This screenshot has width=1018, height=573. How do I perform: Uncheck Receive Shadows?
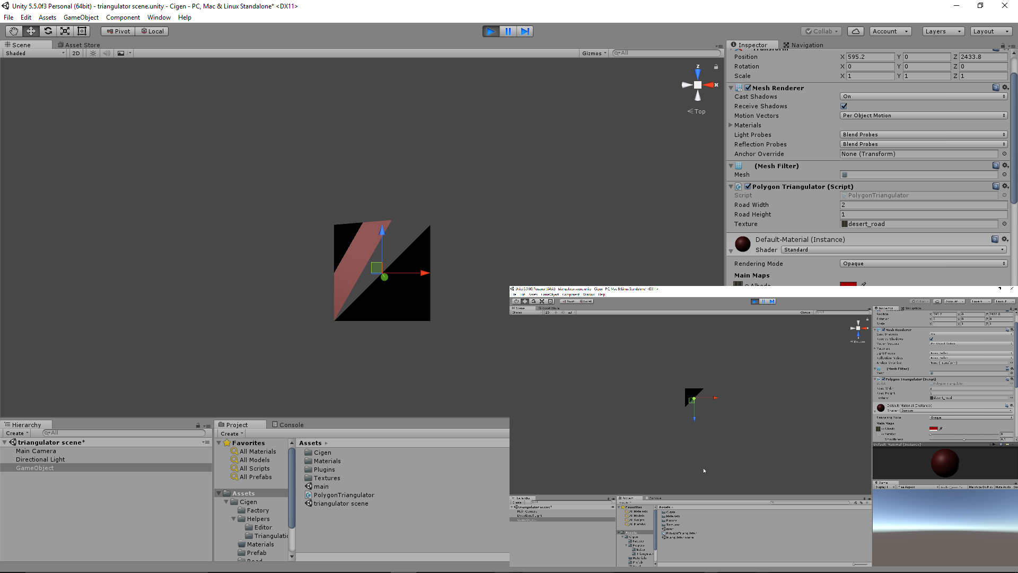click(844, 106)
